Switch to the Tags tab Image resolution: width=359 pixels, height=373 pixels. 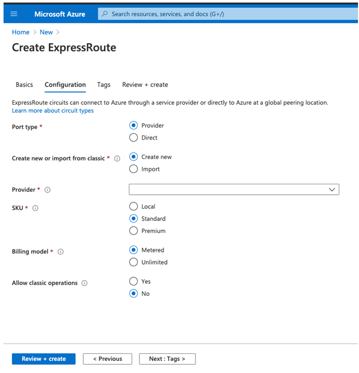(x=104, y=85)
